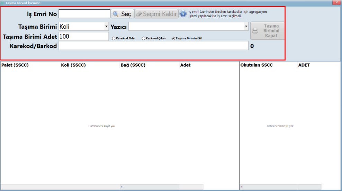Select the Karekod Ekle radio option

113,38
